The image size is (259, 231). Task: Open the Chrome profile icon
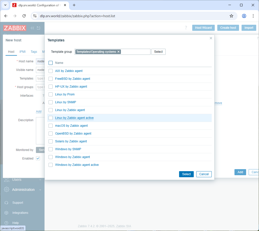pos(244,16)
